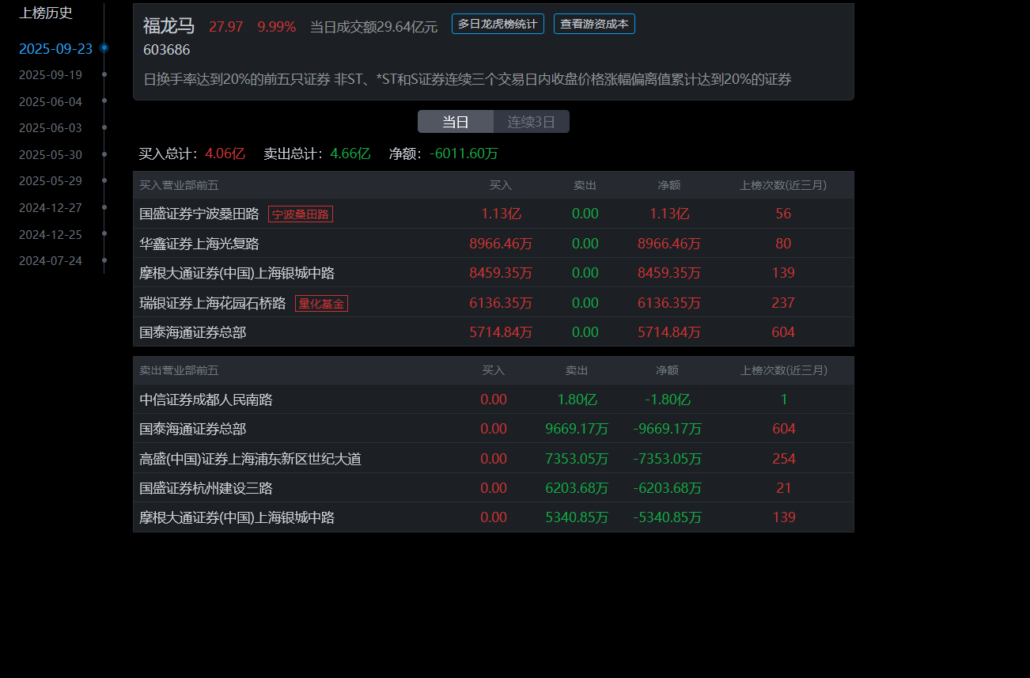The height and width of the screenshot is (678, 1030).
Task: Click buy amount 8966.46万 for 华鑫证券
Action: click(501, 244)
